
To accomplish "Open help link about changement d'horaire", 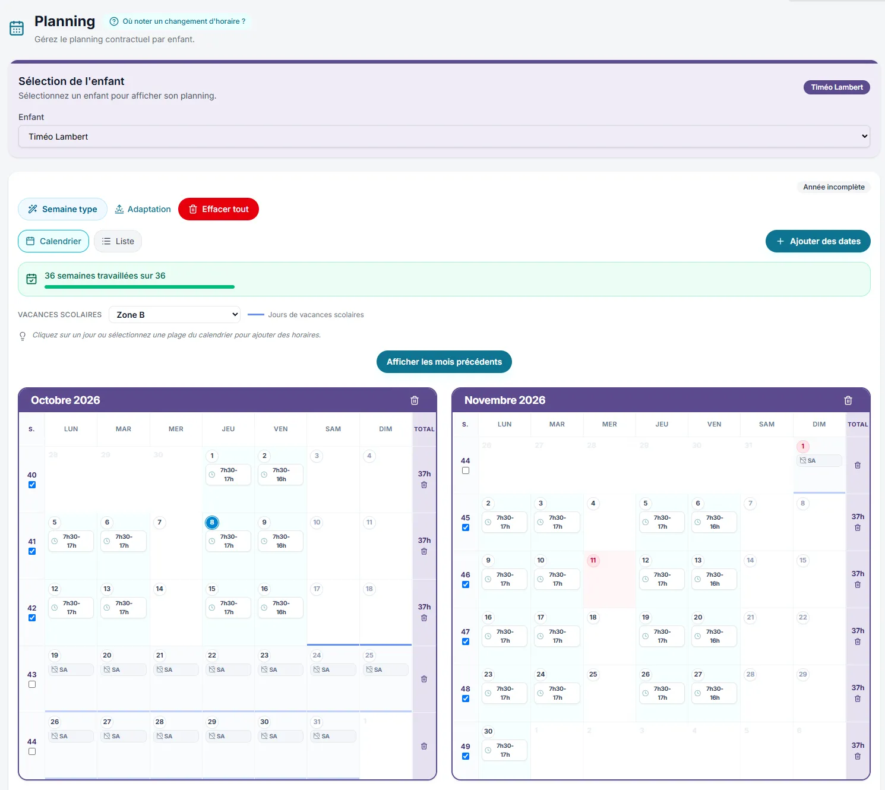I will (x=178, y=21).
